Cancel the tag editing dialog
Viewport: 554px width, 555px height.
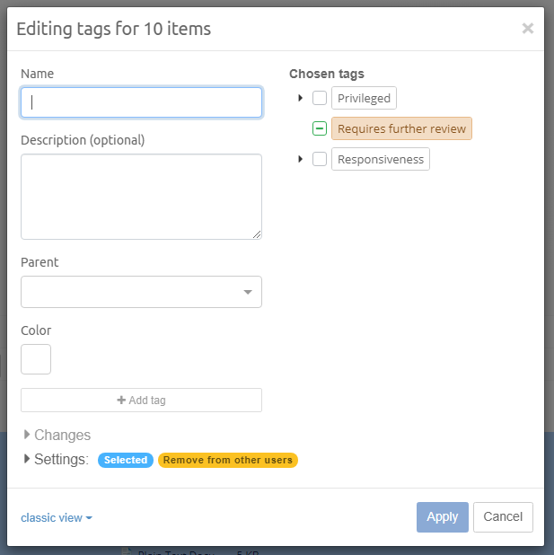[503, 516]
